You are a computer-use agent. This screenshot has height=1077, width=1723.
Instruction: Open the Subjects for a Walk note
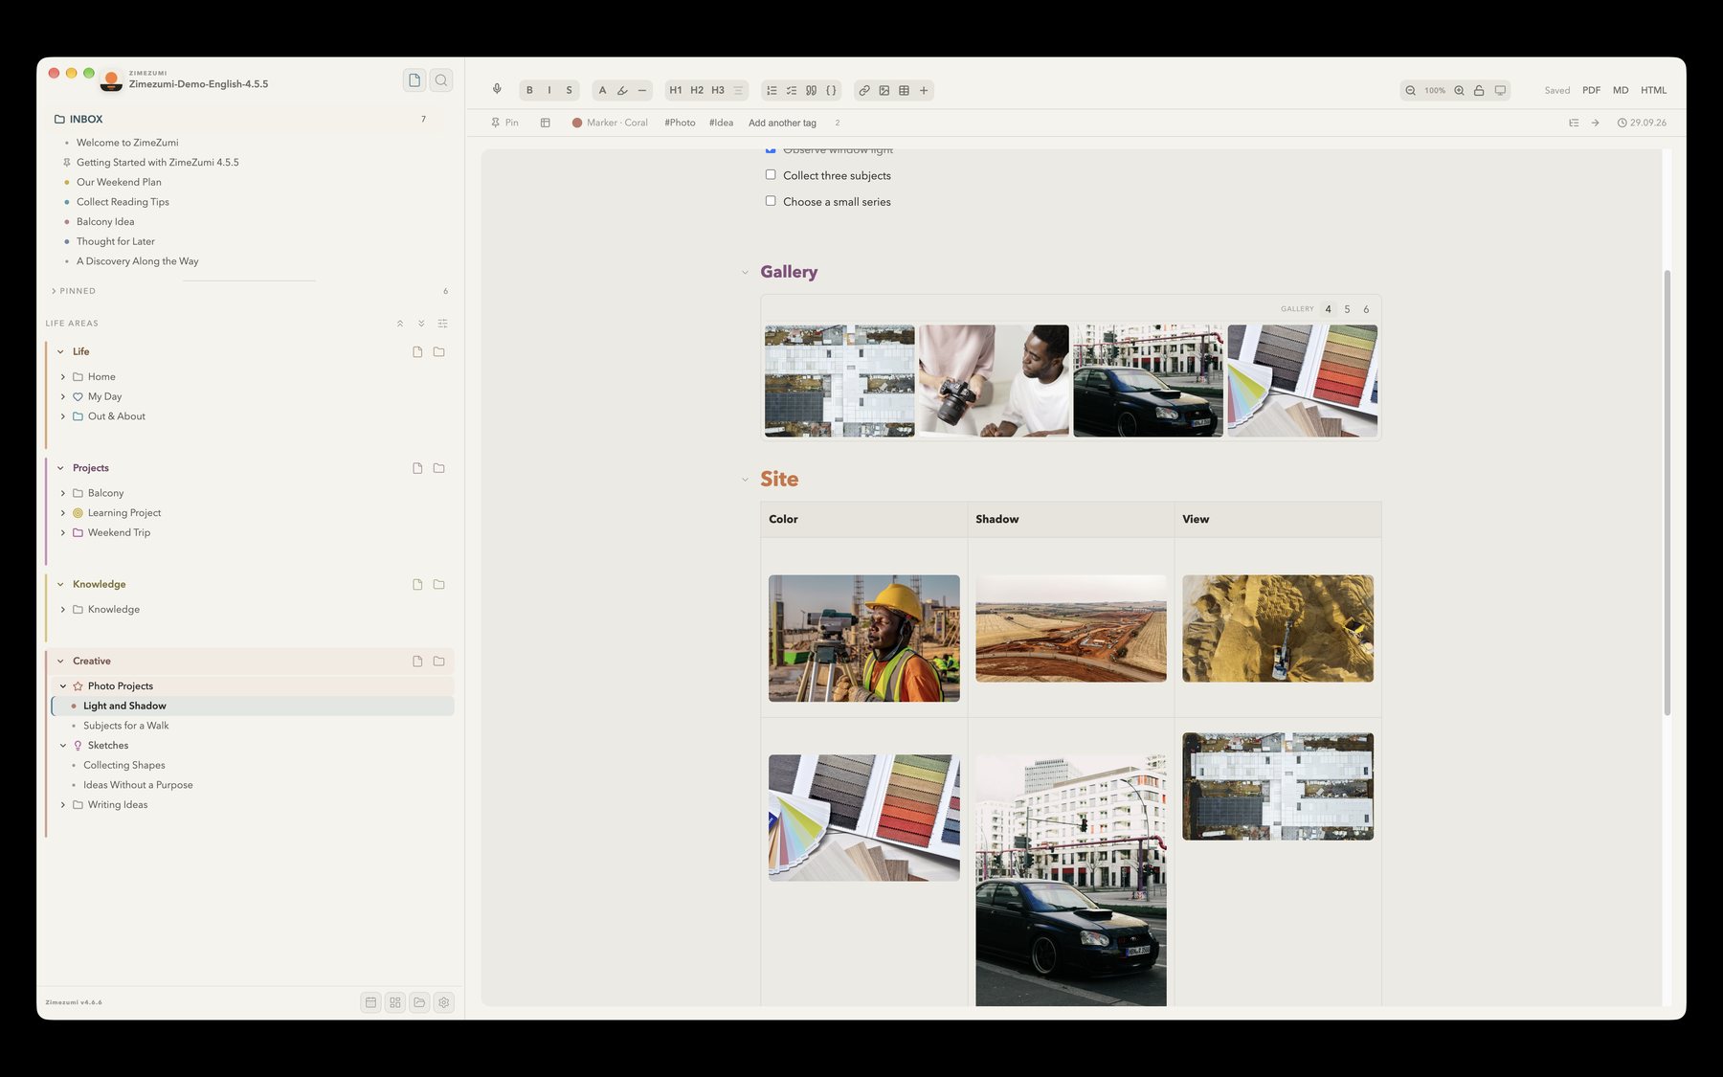click(125, 726)
